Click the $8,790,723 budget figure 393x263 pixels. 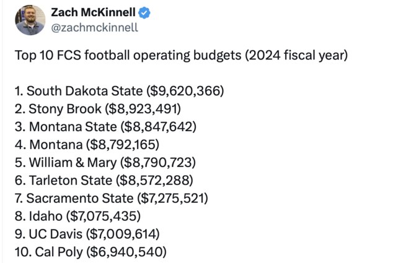coord(158,163)
